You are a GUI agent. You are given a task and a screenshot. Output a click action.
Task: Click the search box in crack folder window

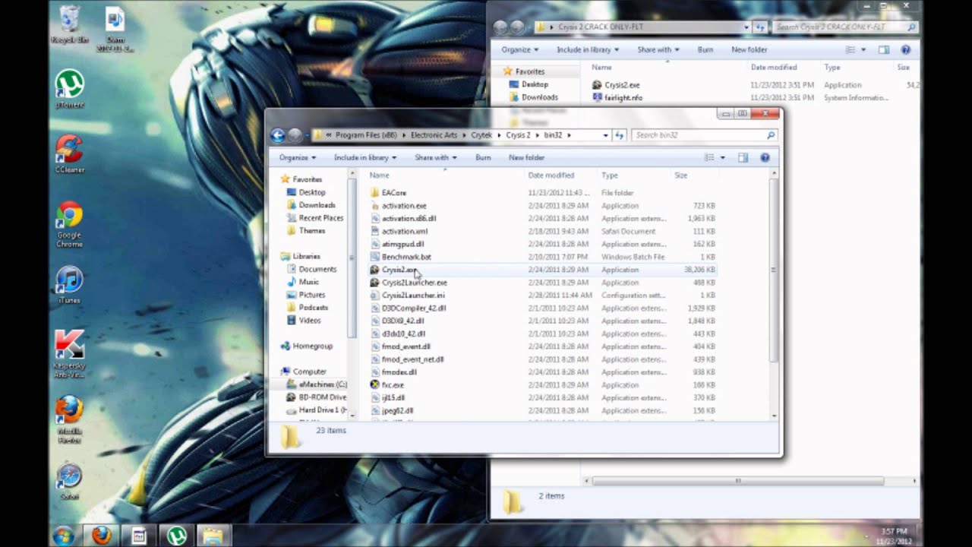click(x=844, y=27)
